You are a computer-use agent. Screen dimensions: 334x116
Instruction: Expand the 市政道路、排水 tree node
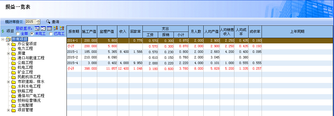[8, 82]
